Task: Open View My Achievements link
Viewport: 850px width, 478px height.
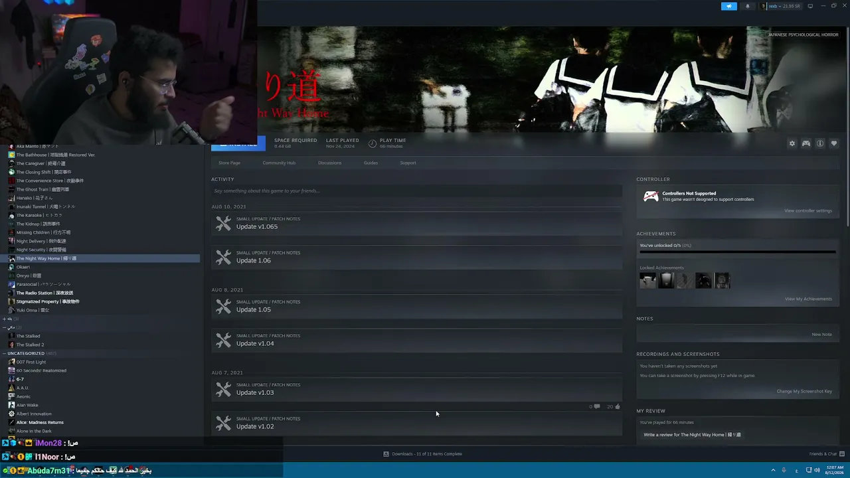Action: (808, 299)
